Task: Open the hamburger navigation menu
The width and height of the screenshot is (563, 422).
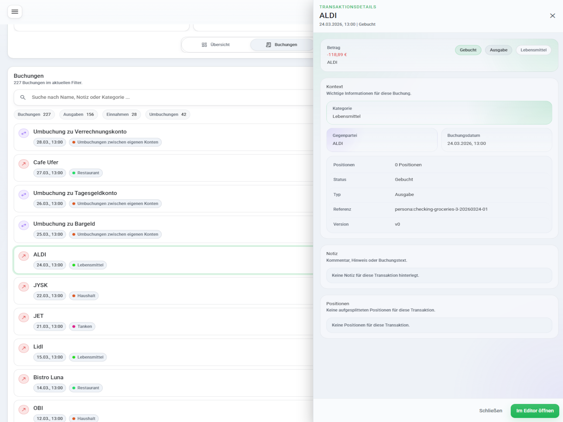Action: pyautogui.click(x=15, y=12)
